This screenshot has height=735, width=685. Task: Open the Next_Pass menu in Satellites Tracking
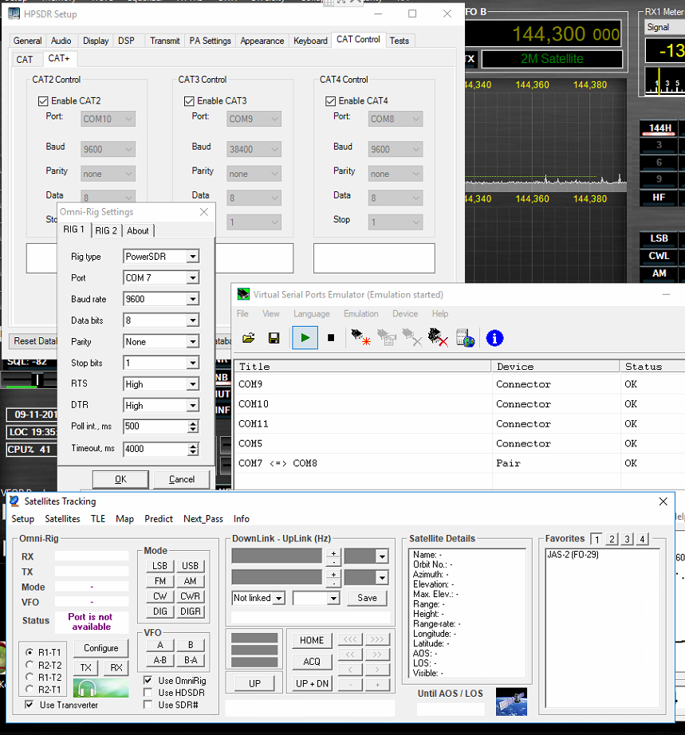pyautogui.click(x=203, y=519)
